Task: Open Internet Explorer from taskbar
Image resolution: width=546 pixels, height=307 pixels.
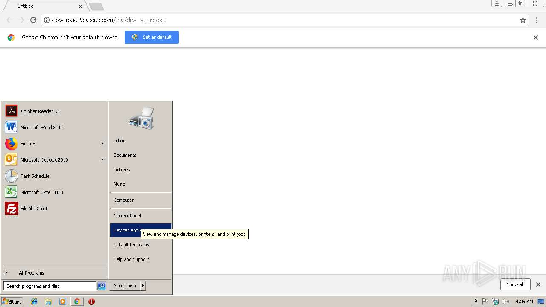Action: 34,301
